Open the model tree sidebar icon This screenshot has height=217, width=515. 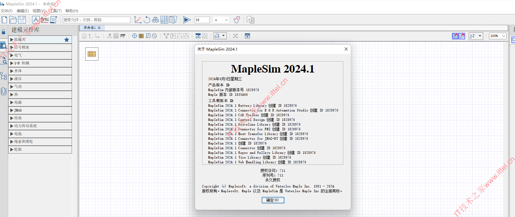[x=3, y=76]
